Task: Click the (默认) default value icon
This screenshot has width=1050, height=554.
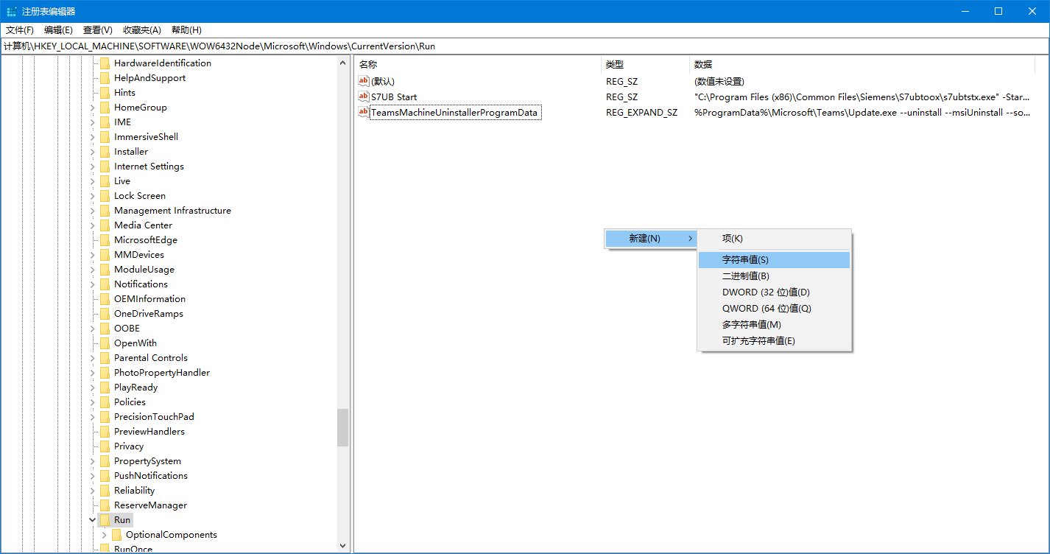Action: [x=363, y=81]
